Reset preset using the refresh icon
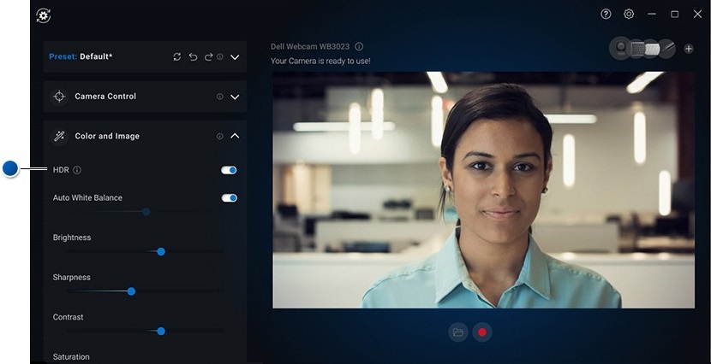Viewport: 711px width, 364px height. tap(177, 57)
